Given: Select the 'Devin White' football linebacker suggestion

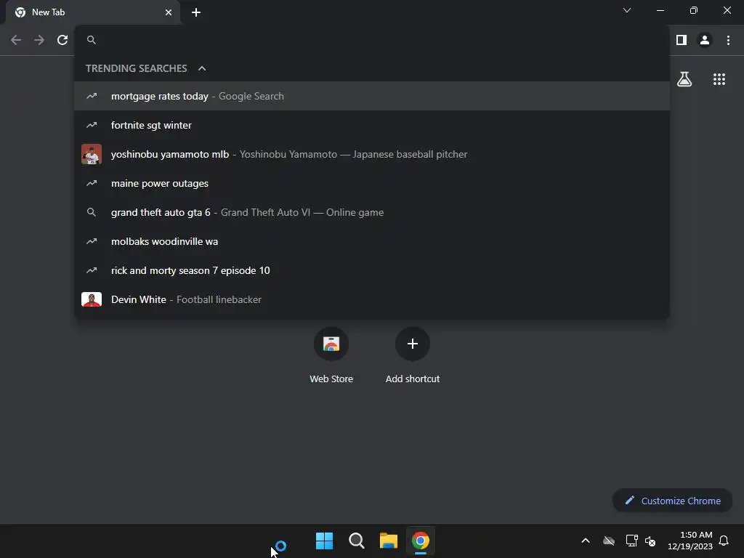Looking at the screenshot, I should pyautogui.click(x=372, y=299).
